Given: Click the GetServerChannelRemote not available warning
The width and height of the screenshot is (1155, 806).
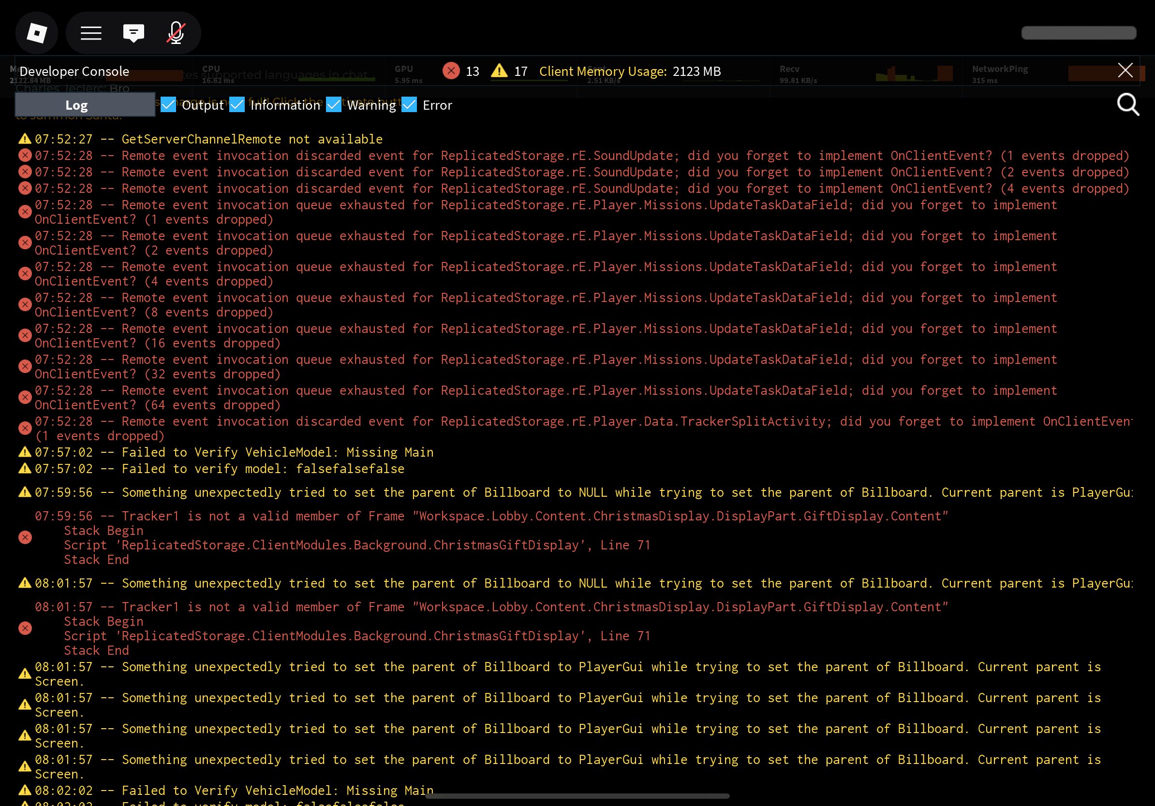Looking at the screenshot, I should click(252, 139).
